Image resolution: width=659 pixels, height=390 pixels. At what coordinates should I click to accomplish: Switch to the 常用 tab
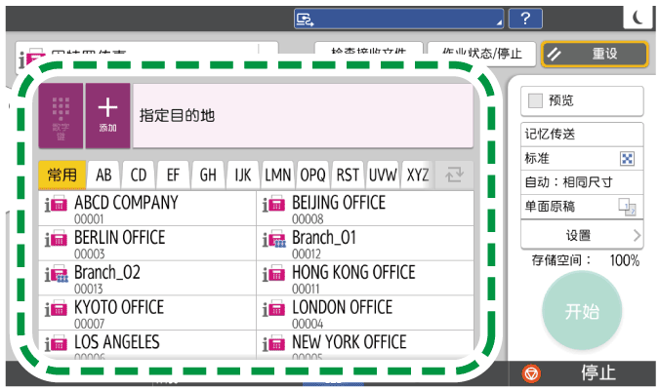tap(62, 175)
